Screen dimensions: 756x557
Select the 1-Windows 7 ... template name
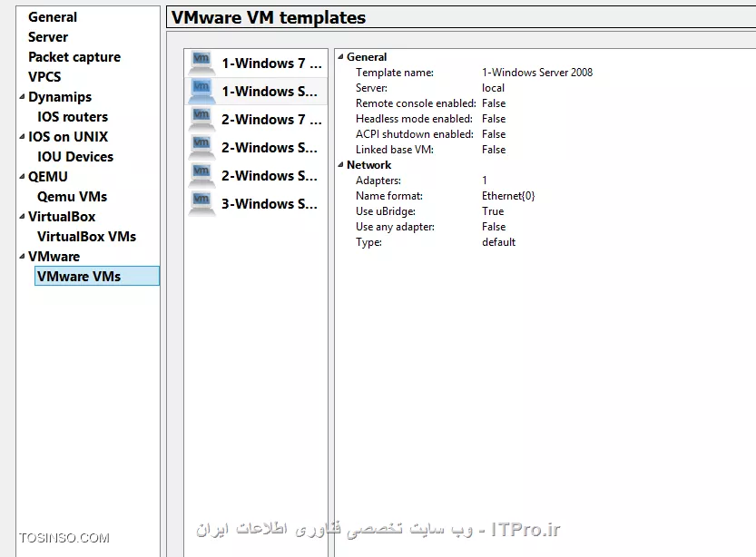[x=271, y=64]
